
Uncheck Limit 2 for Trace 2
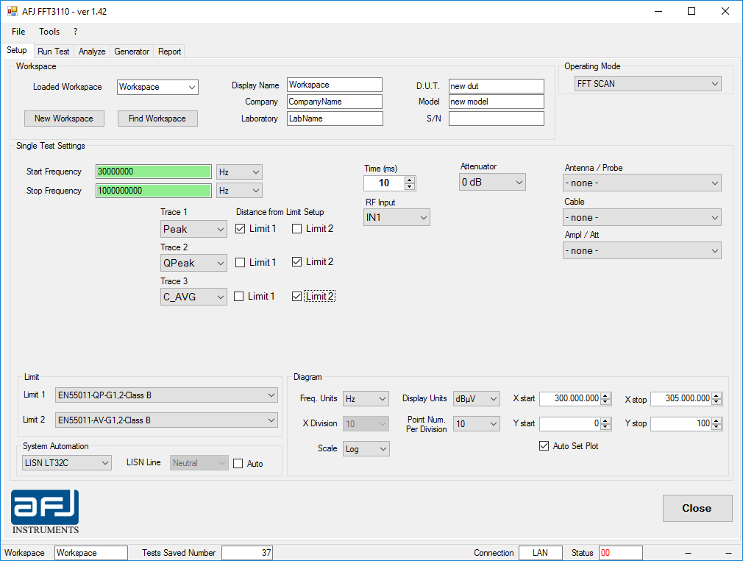tap(296, 262)
